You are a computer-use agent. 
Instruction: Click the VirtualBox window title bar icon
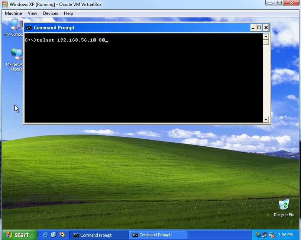(5, 4)
